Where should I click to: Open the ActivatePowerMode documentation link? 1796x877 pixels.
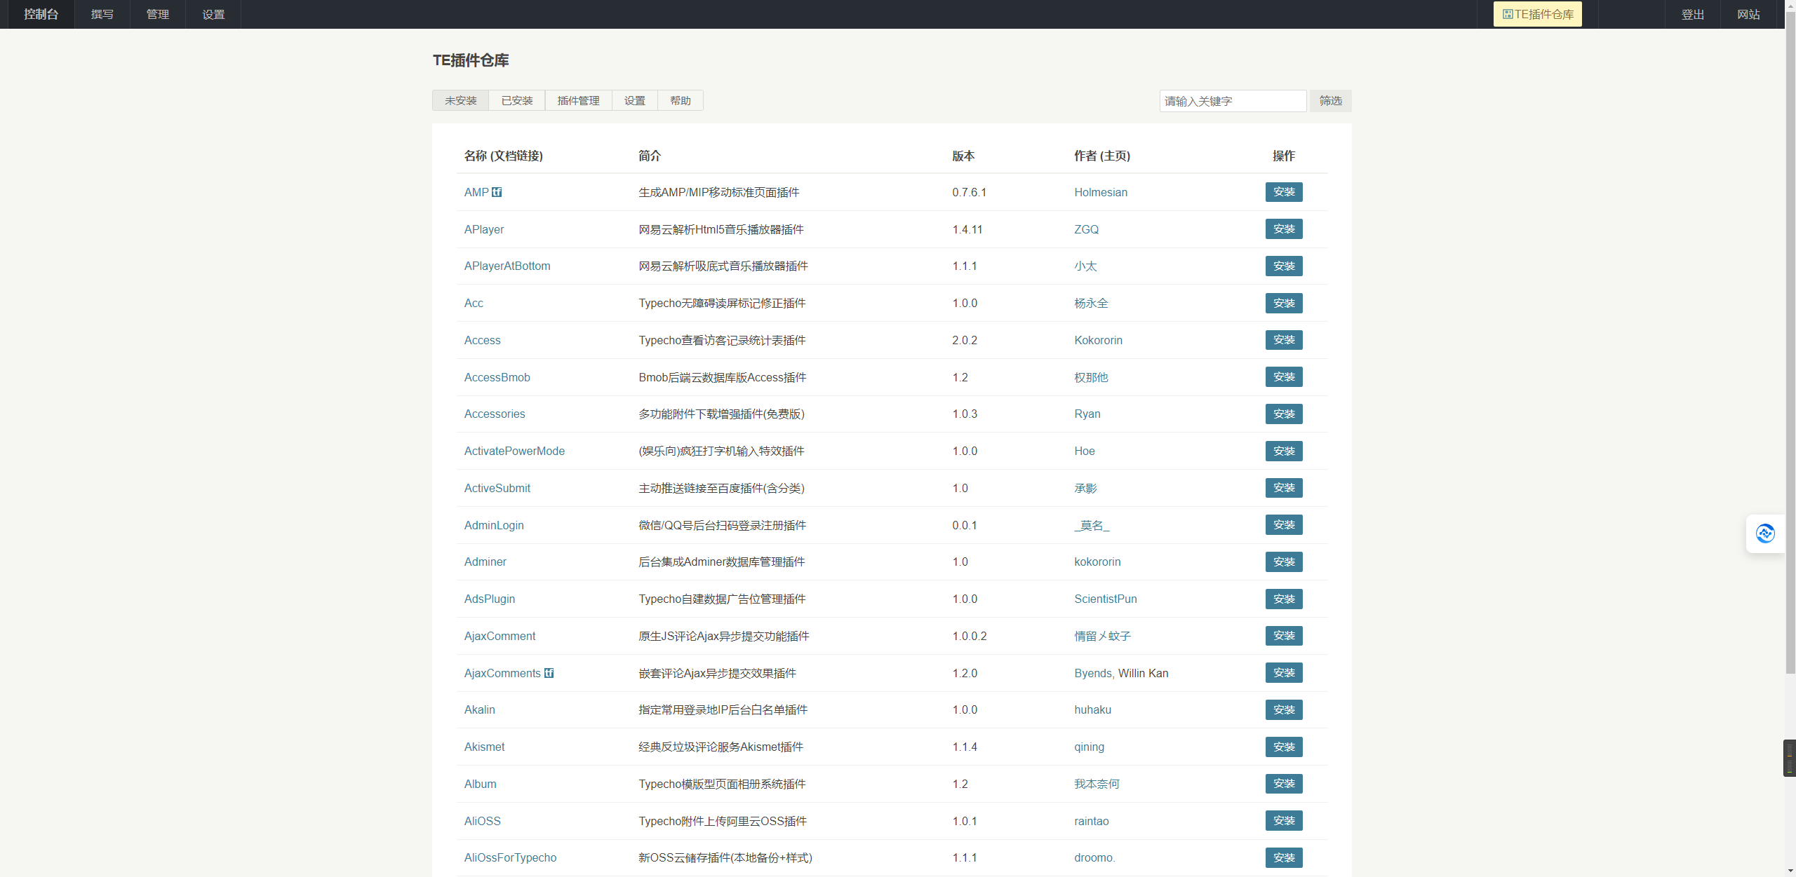point(514,451)
